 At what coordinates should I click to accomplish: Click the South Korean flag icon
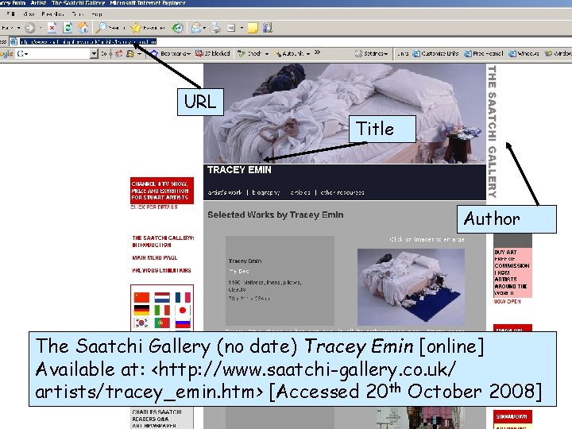point(141,323)
